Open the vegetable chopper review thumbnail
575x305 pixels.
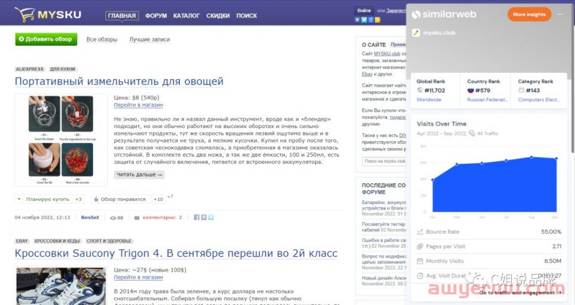click(61, 140)
